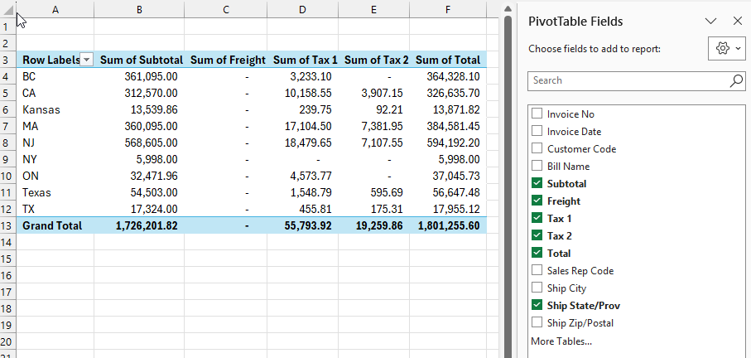
Task: Click the Select All corner of the worksheet
Action: (8, 8)
